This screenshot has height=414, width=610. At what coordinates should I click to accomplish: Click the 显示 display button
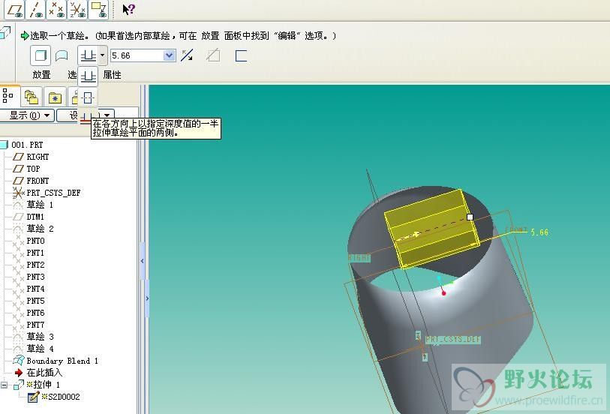[x=28, y=115]
